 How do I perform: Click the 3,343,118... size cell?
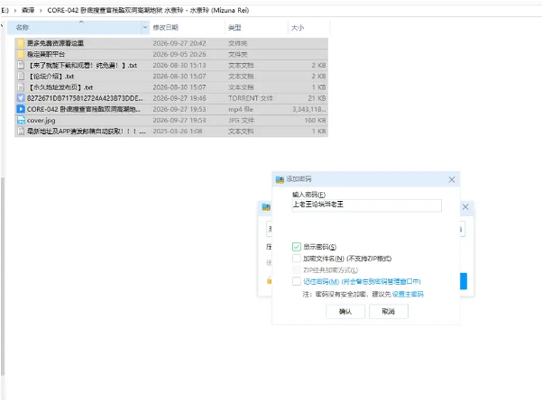[x=309, y=109]
